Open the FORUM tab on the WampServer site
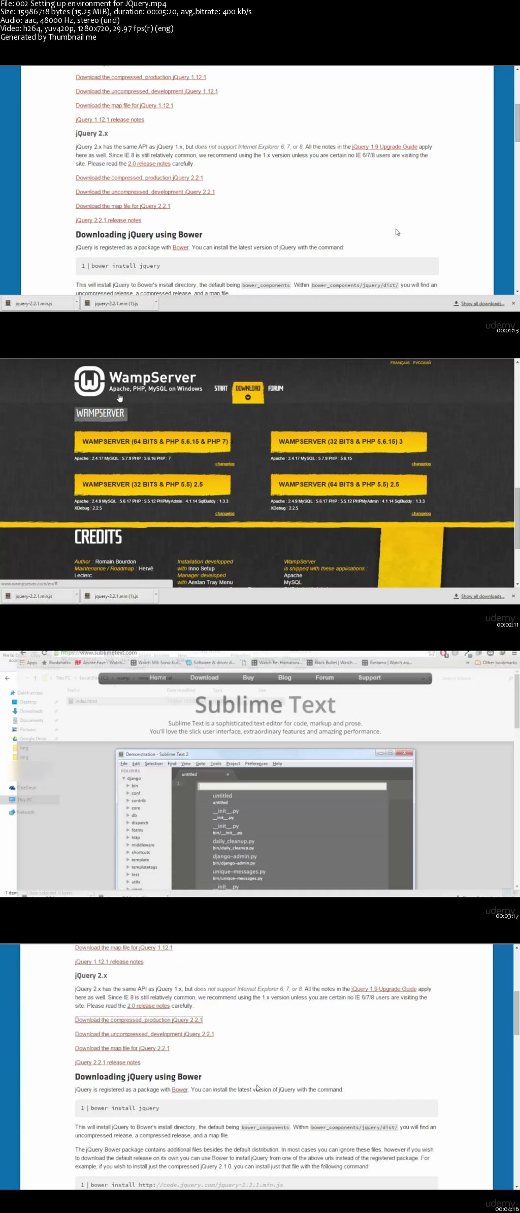 click(x=276, y=388)
